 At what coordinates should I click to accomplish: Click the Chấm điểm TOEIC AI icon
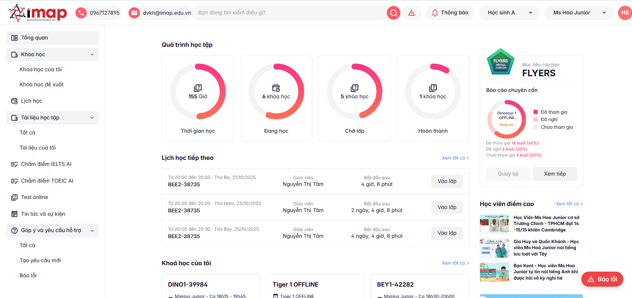click(x=14, y=181)
